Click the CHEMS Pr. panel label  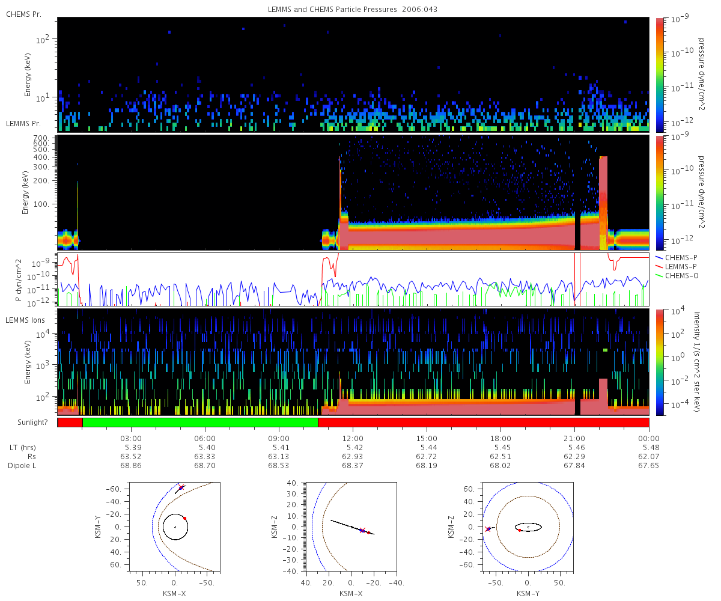click(x=23, y=14)
